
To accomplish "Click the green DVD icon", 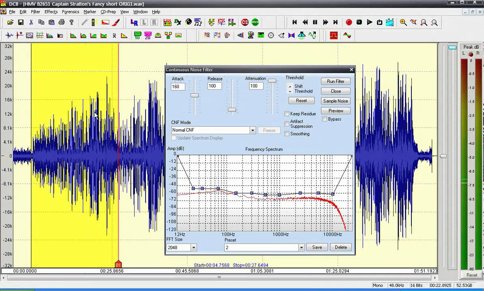I will pos(255,22).
